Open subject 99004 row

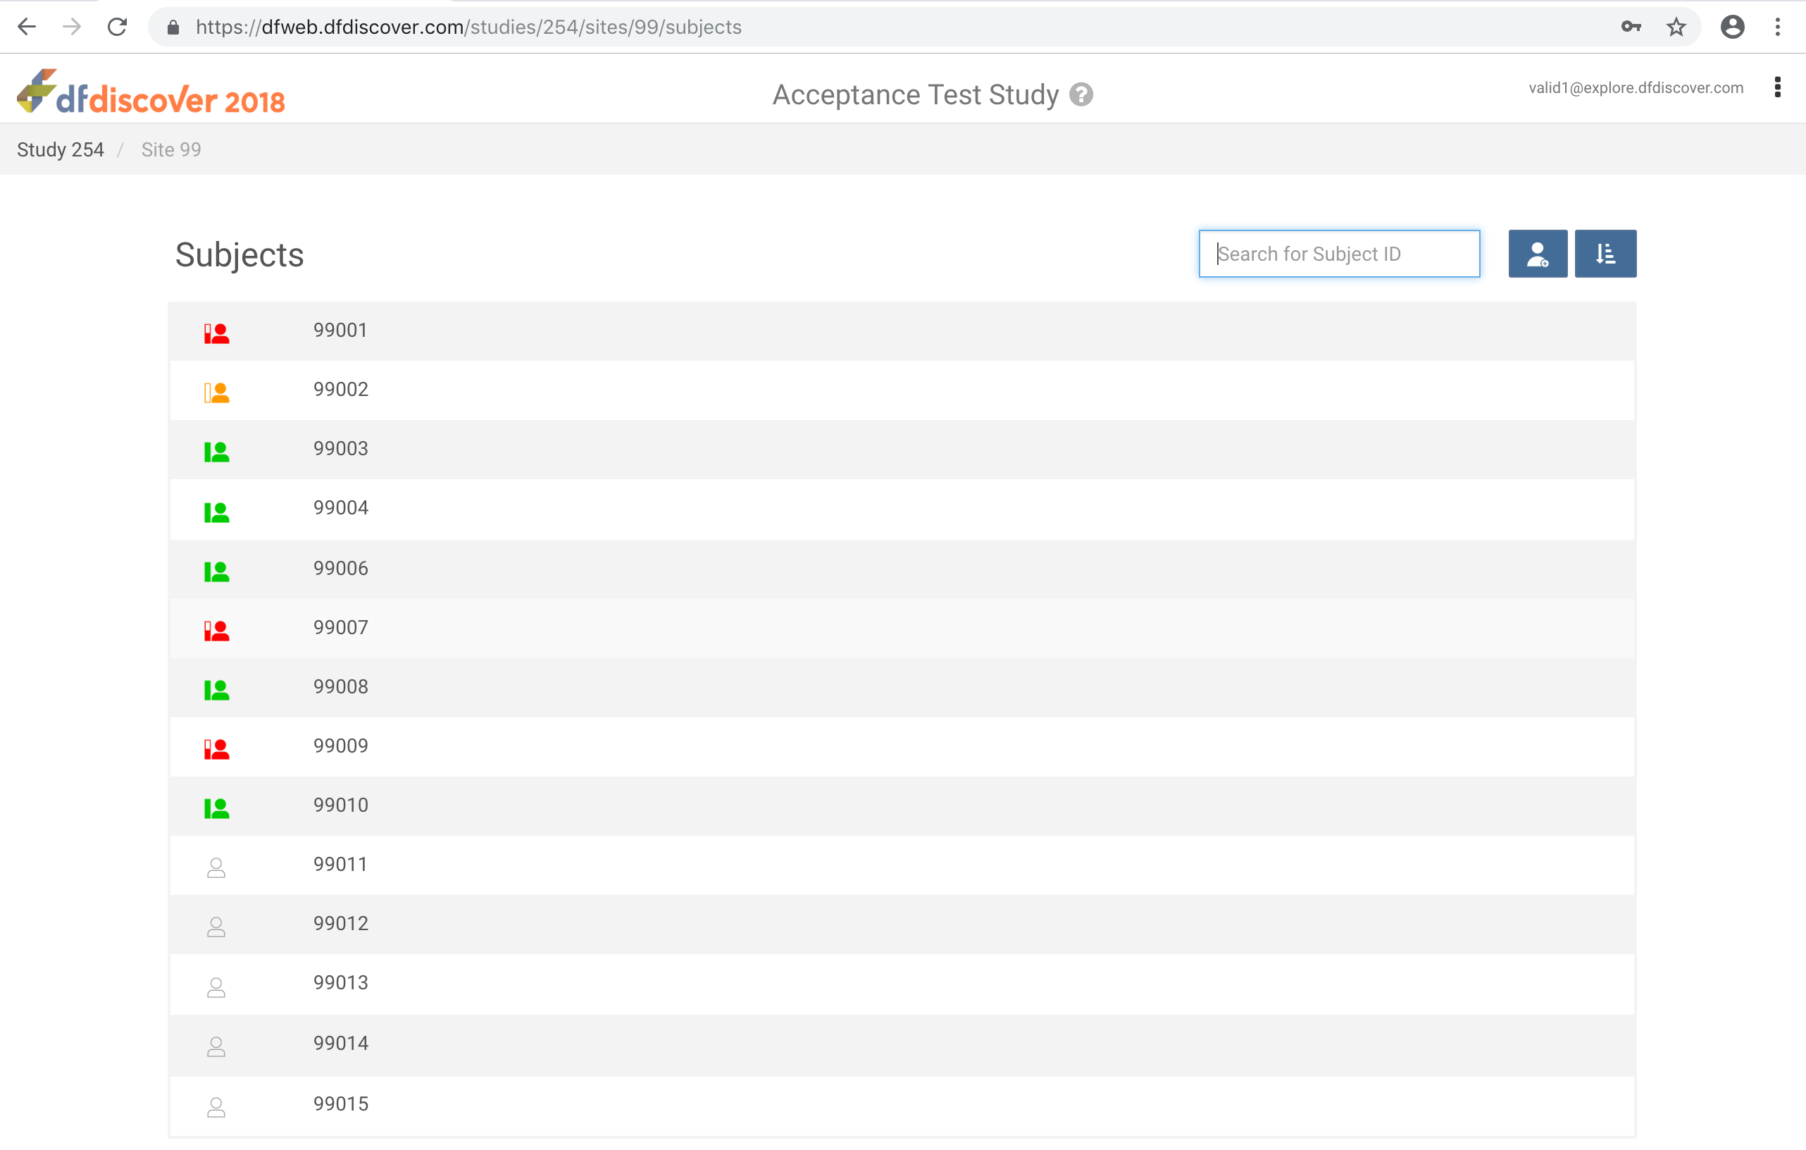340,508
